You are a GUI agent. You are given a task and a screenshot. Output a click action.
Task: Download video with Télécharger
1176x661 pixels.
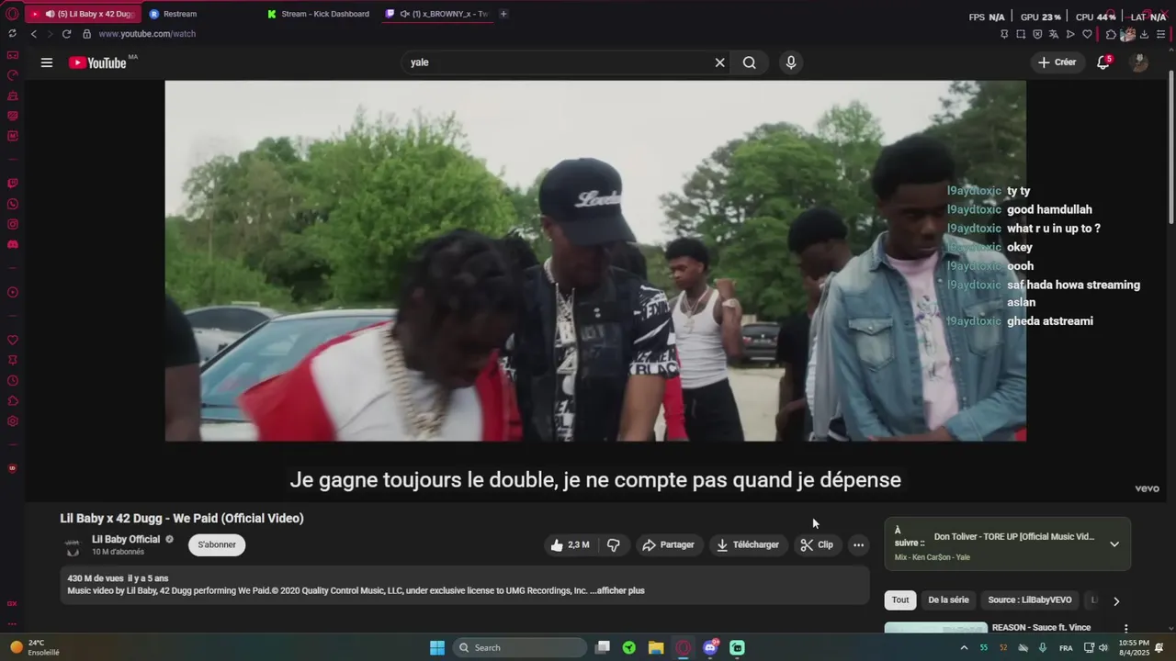[x=748, y=545]
